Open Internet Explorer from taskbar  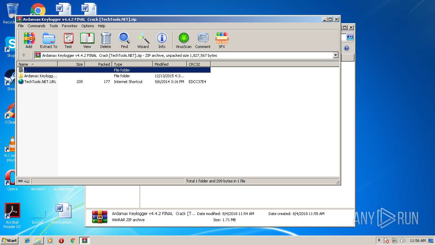coord(27,241)
